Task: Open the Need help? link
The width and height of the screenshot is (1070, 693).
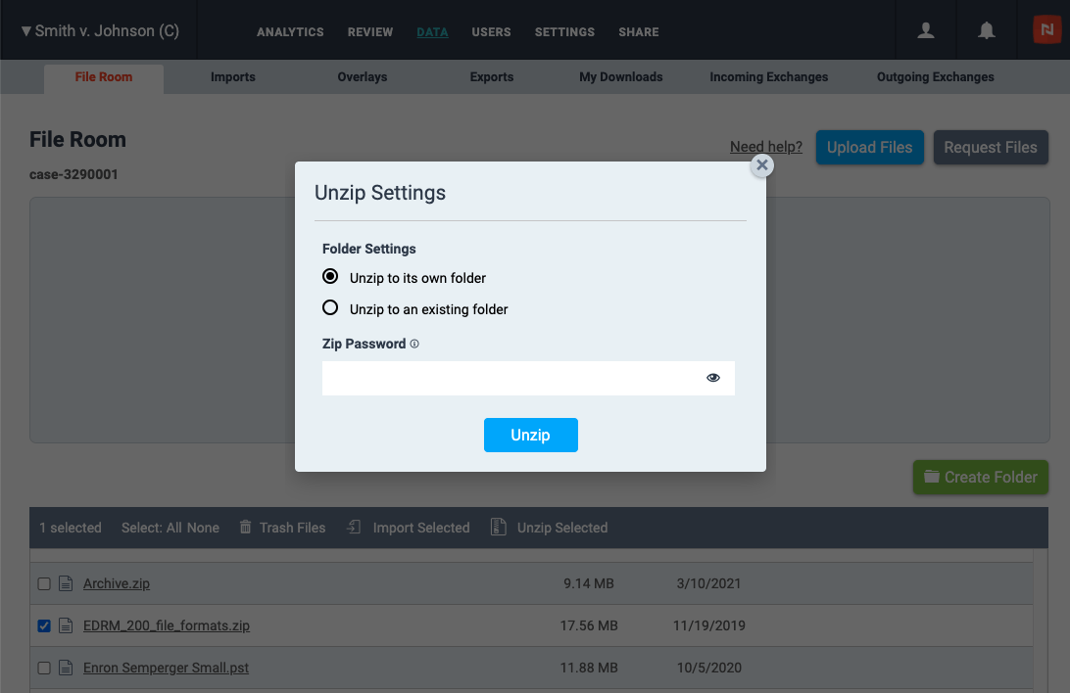Action: tap(765, 147)
